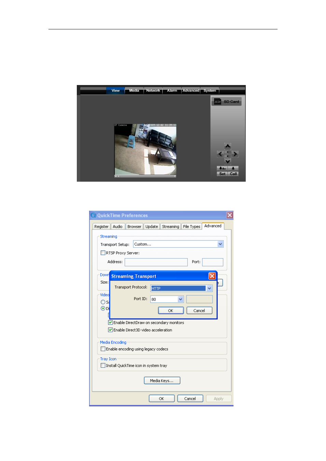Switch to the Update tab
This screenshot has height=461, width=326.
pyautogui.click(x=152, y=226)
